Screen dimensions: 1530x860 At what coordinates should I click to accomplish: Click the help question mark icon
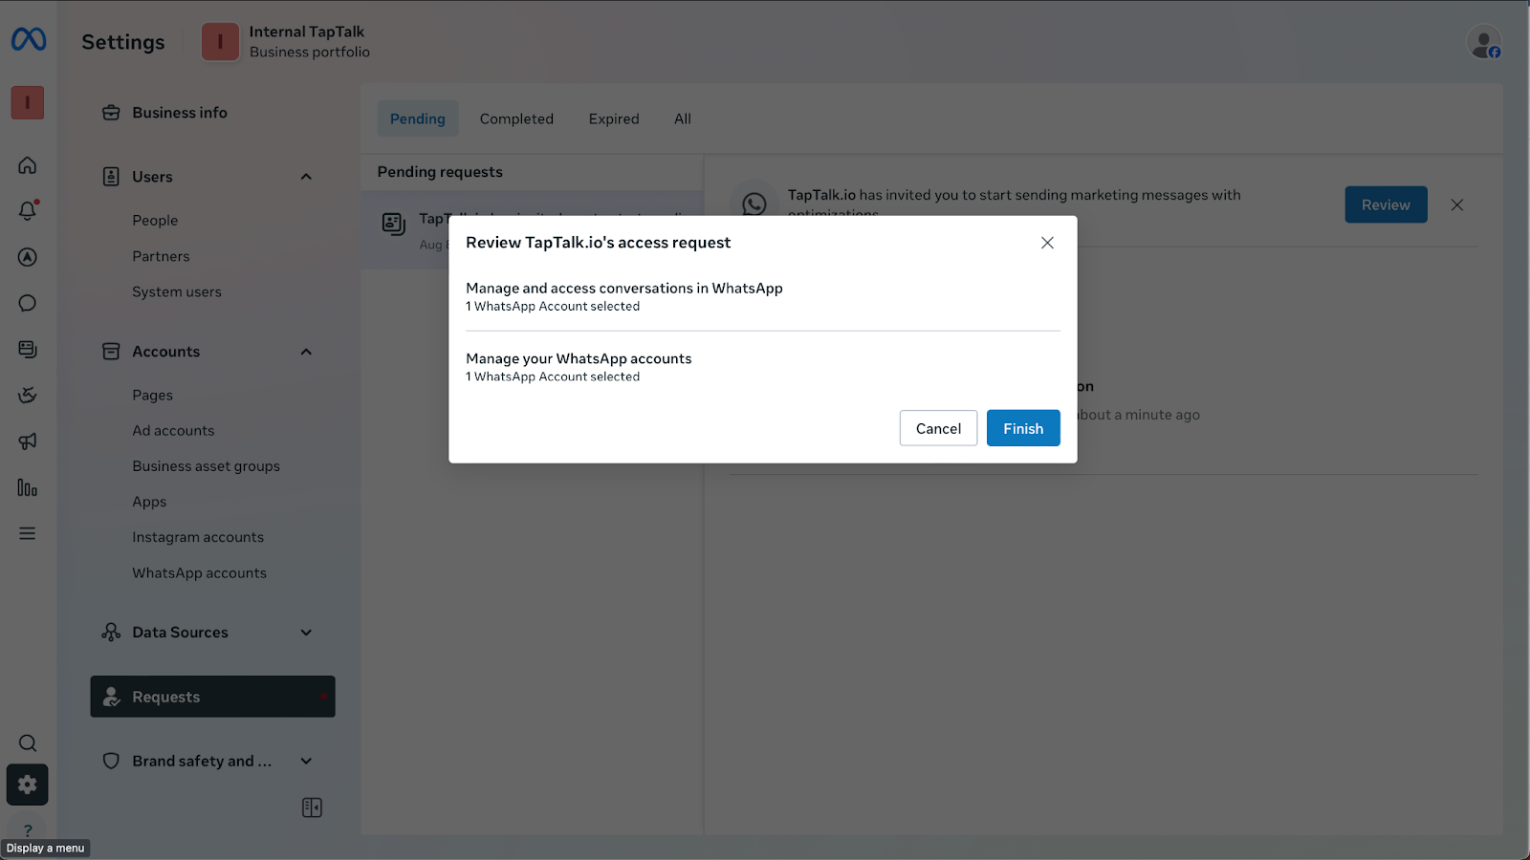pyautogui.click(x=28, y=829)
